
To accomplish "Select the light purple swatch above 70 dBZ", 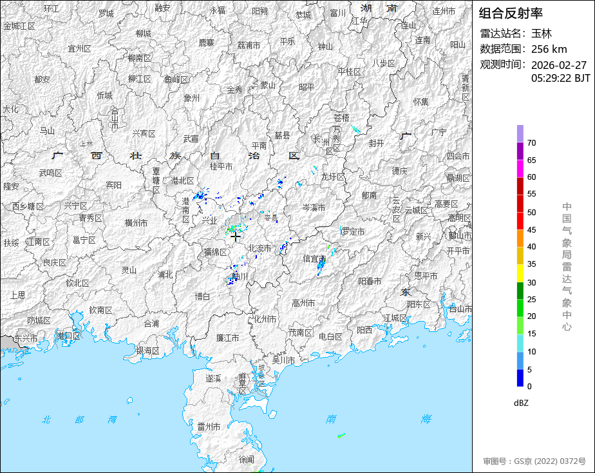I will pyautogui.click(x=520, y=133).
